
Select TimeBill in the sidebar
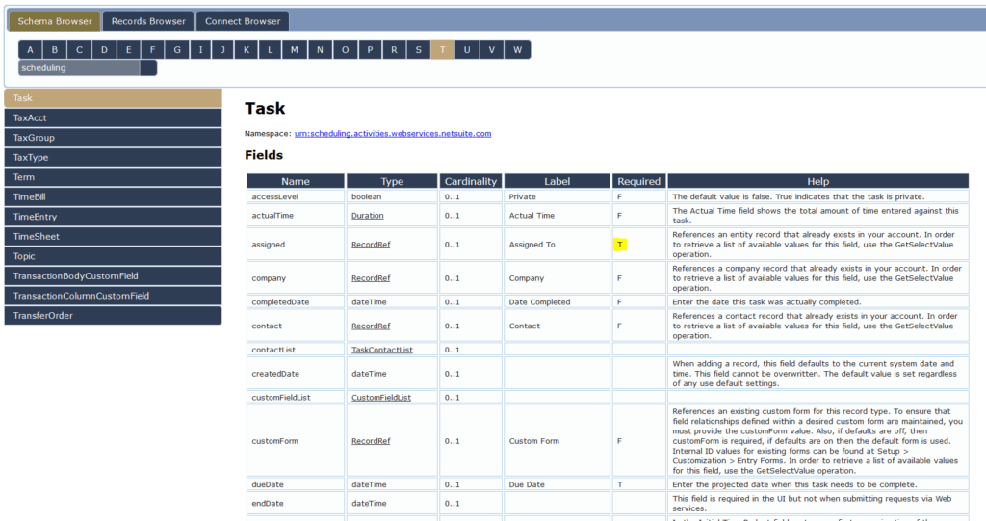coord(114,197)
